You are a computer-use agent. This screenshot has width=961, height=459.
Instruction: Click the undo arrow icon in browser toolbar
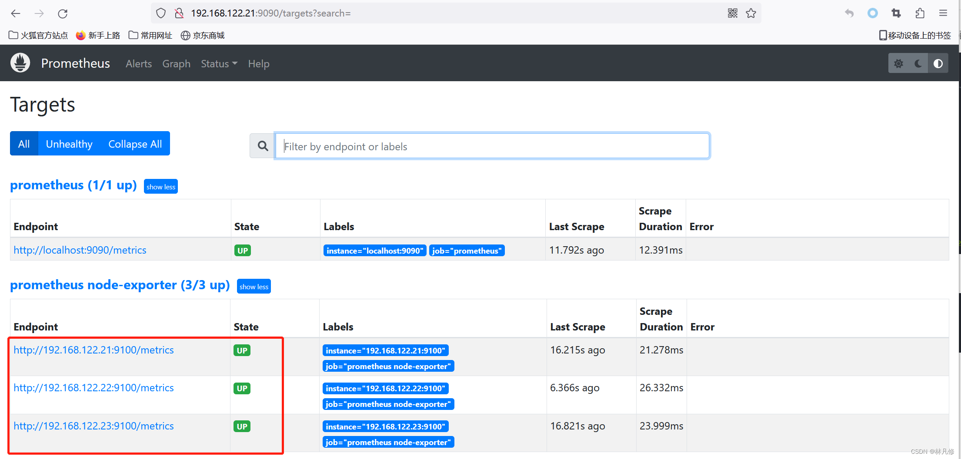(849, 13)
